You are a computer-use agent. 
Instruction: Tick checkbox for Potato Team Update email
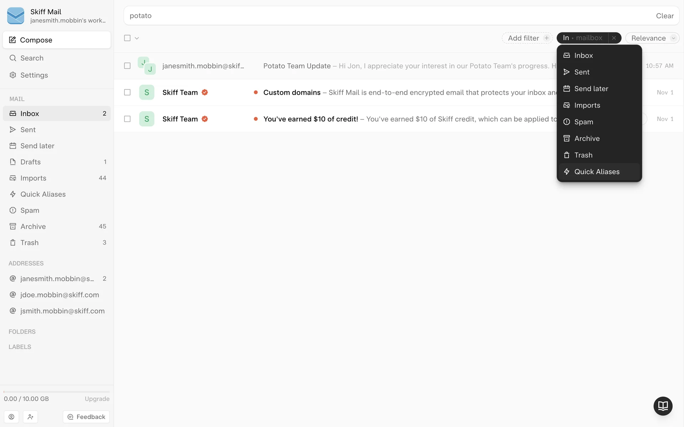coord(127,66)
